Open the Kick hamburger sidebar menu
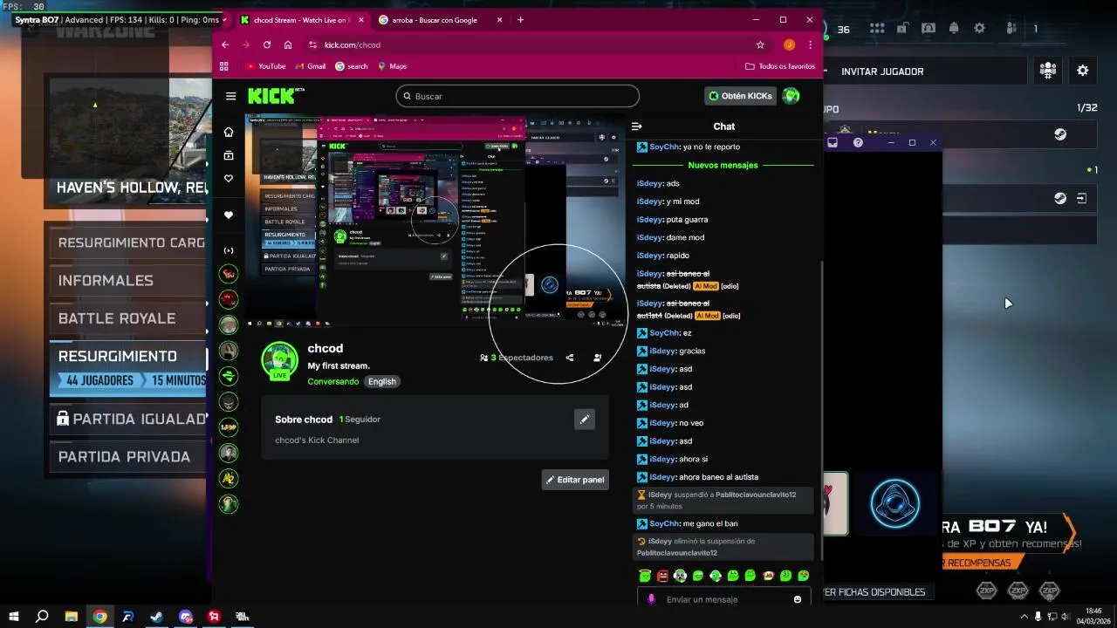The width and height of the screenshot is (1117, 628). pos(230,96)
